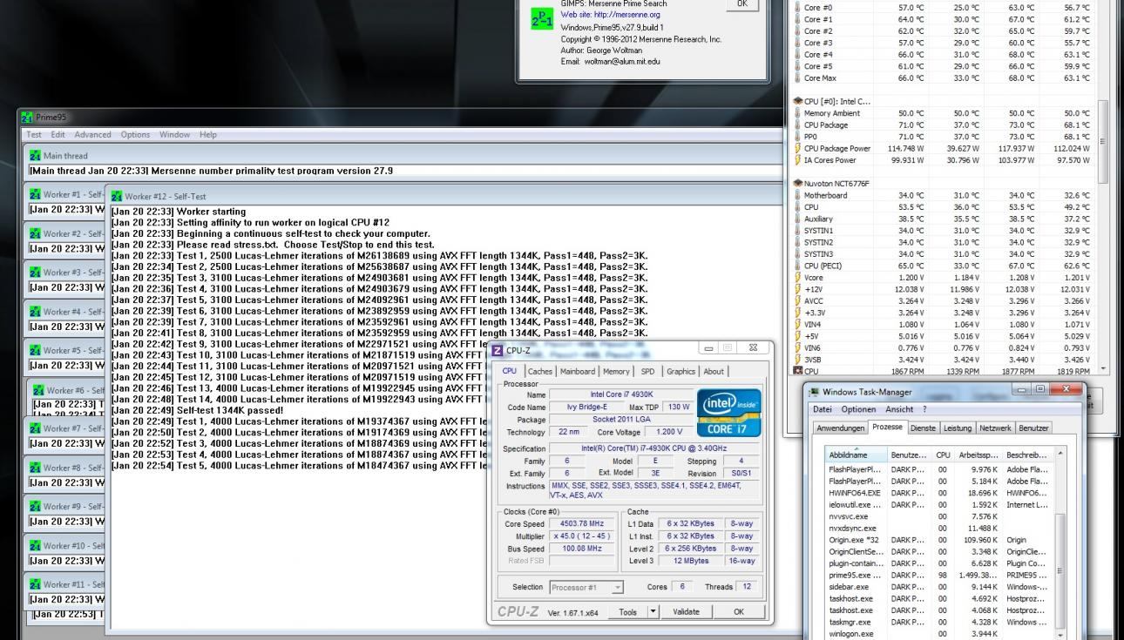Click the Worker #2 window icon

click(x=35, y=233)
